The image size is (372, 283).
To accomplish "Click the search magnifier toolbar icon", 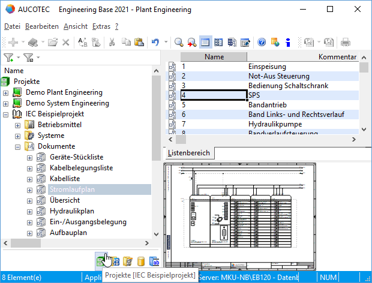I will 178,42.
